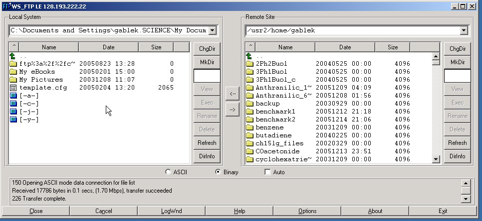Select the [-j-] drive icon
The width and height of the screenshot is (482, 221).
(x=13, y=111)
